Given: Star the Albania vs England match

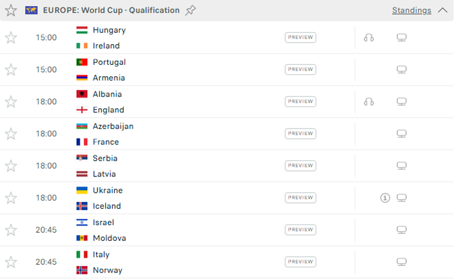Looking at the screenshot, I should (x=11, y=101).
